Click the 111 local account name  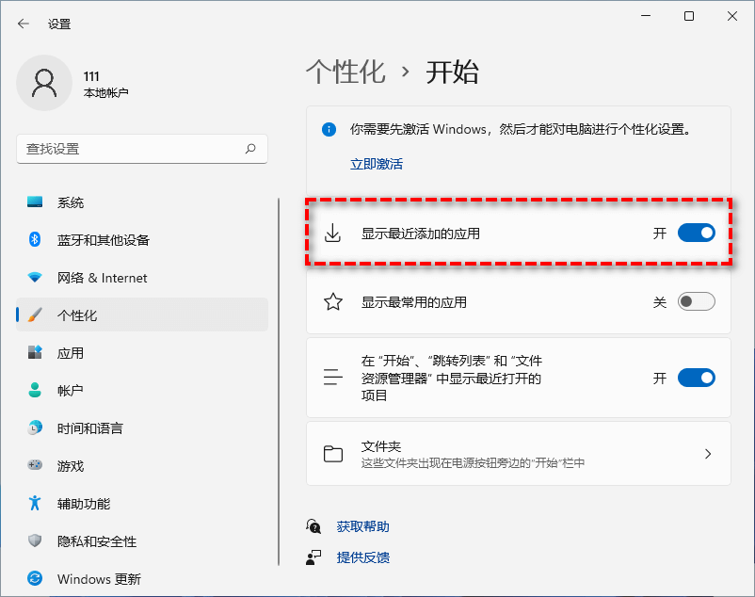(91, 76)
